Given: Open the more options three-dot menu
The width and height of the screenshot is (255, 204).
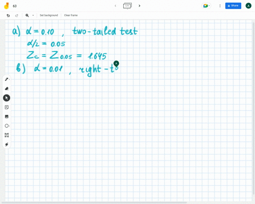Looking at the screenshot, I should point(220,6).
